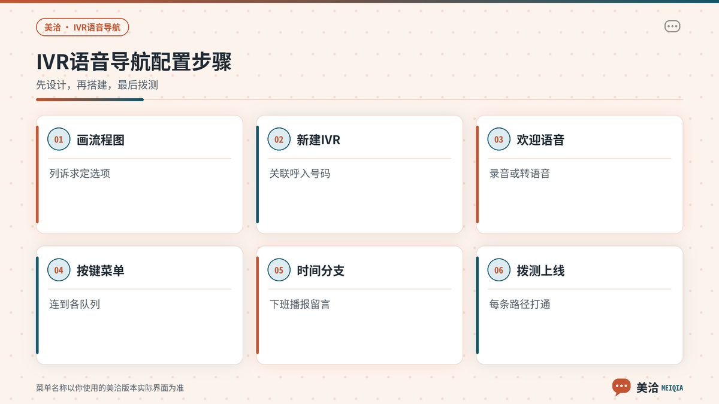The width and height of the screenshot is (719, 404).
Task: Click the text 录音或转语音
Action: [519, 174]
